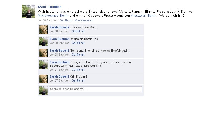Screen dimensions: 203x113
Task: Click Sven's avatar on Fotografieren comment
Action: coord(43,65)
